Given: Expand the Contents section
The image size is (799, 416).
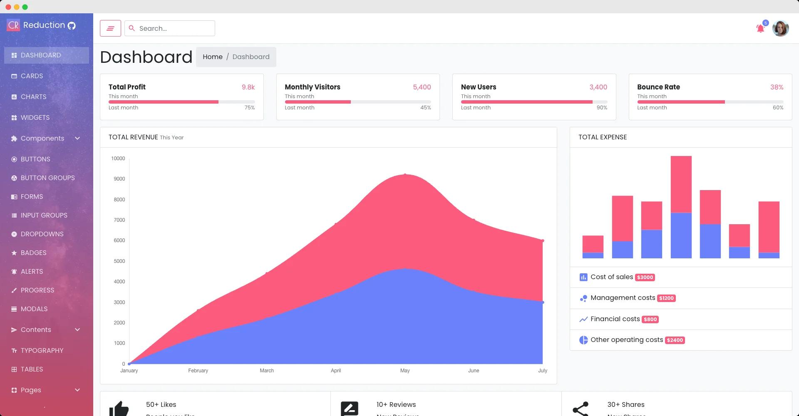Looking at the screenshot, I should coord(77,329).
